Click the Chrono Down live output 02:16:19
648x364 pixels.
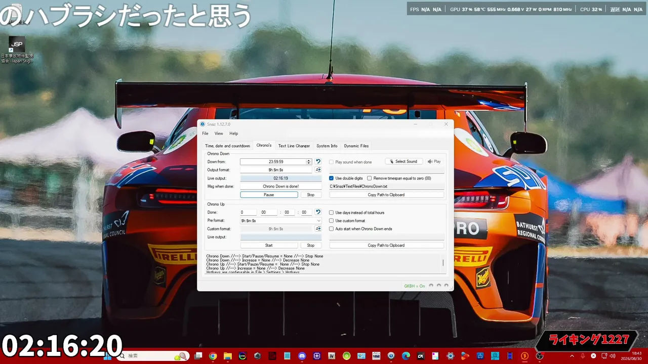tap(281, 178)
